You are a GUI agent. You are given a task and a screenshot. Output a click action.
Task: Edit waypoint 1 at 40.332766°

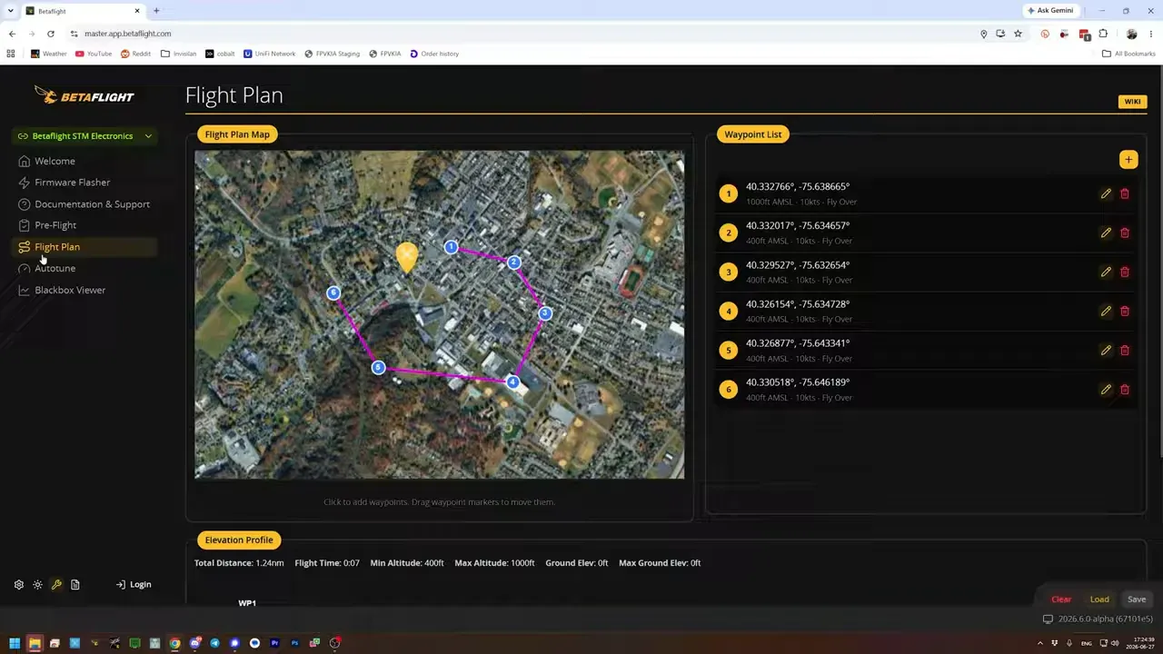pyautogui.click(x=1106, y=193)
